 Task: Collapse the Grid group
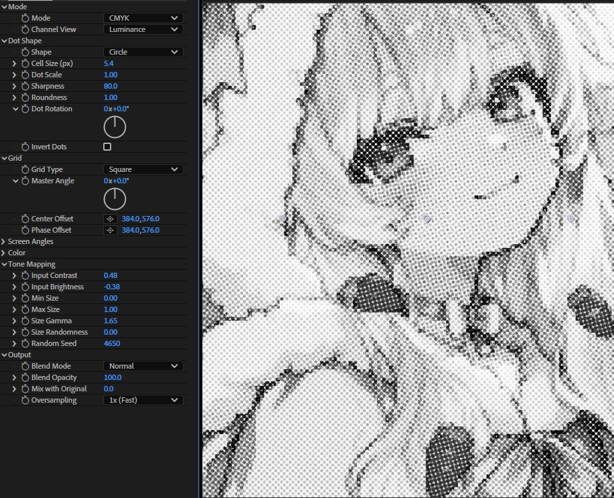(4, 158)
